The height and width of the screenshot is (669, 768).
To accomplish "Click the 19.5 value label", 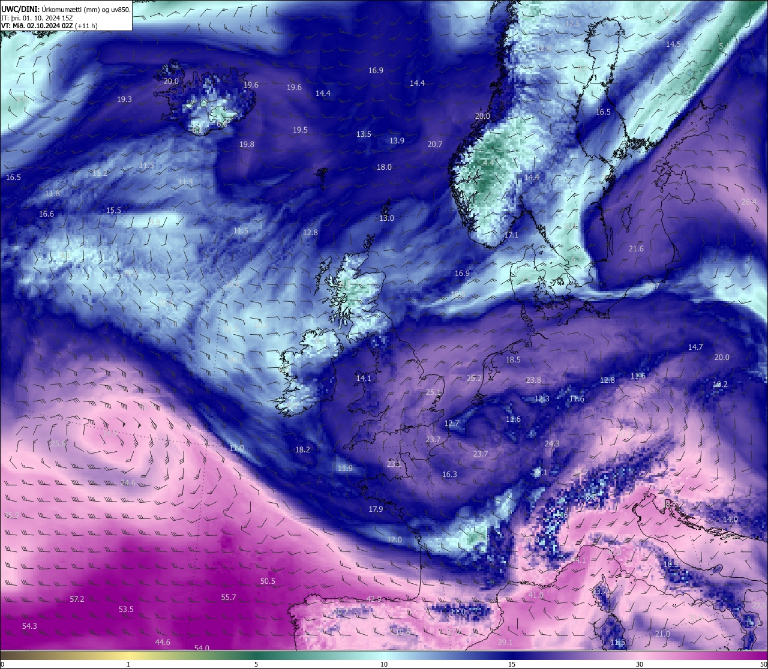I will click(x=300, y=130).
